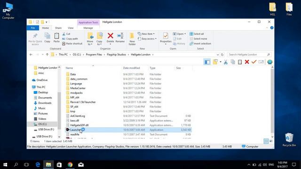Click the Application Tools contextual tab
The height and width of the screenshot is (169, 301).
coord(88,23)
